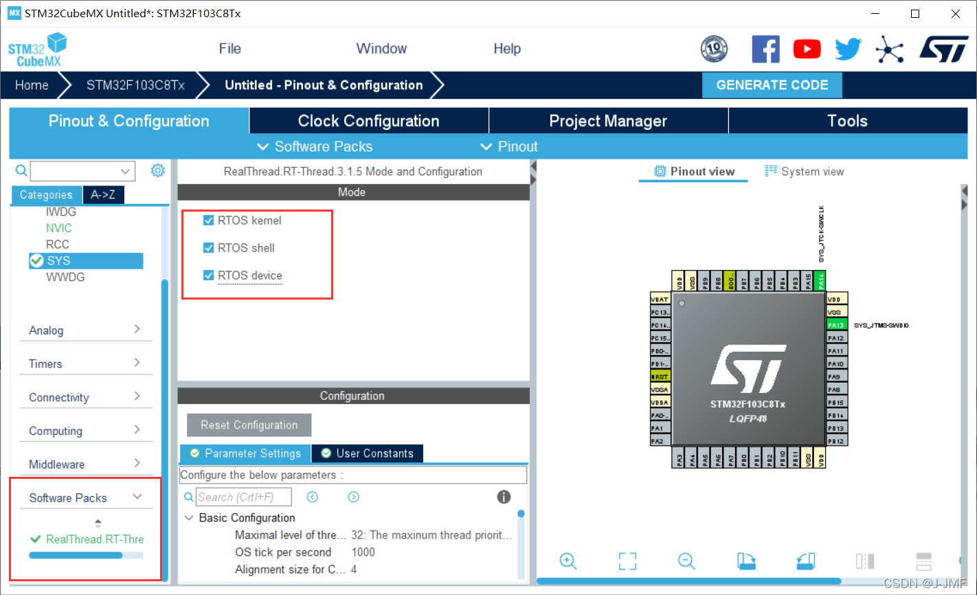Go to Home breadcrumb

click(32, 85)
